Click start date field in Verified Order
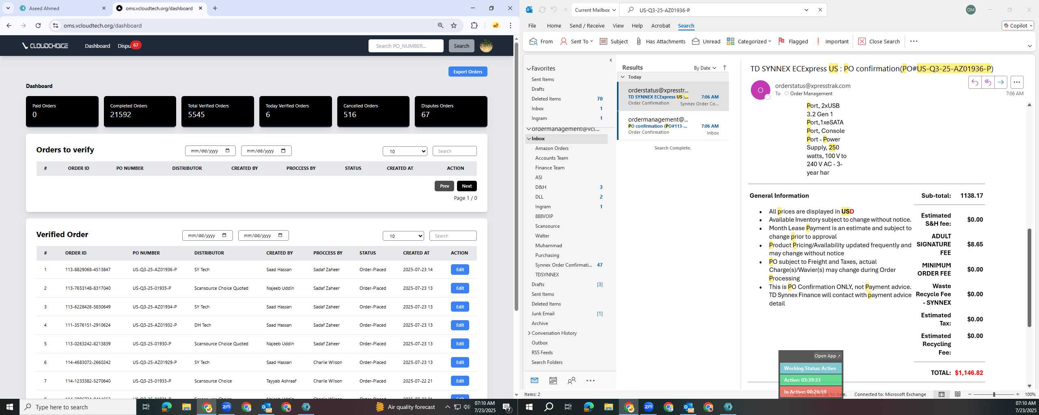Image resolution: width=1039 pixels, height=415 pixels. 207,235
